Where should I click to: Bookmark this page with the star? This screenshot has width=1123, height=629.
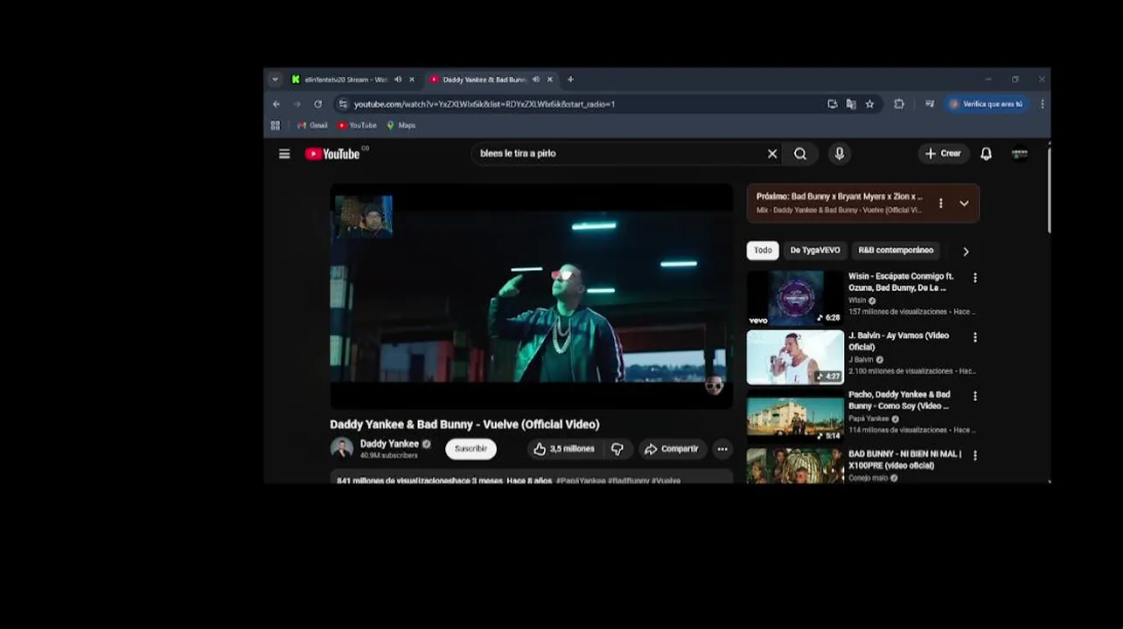(x=869, y=104)
